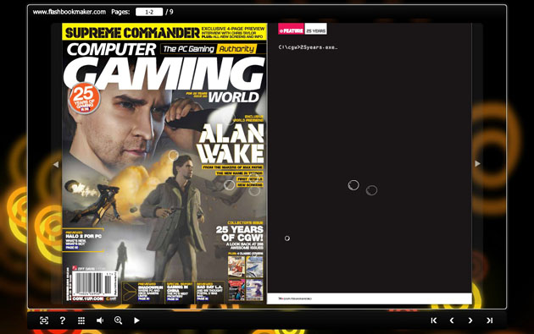Select the Feature 25 Years tab label
This screenshot has width=534, height=334.
(303, 30)
